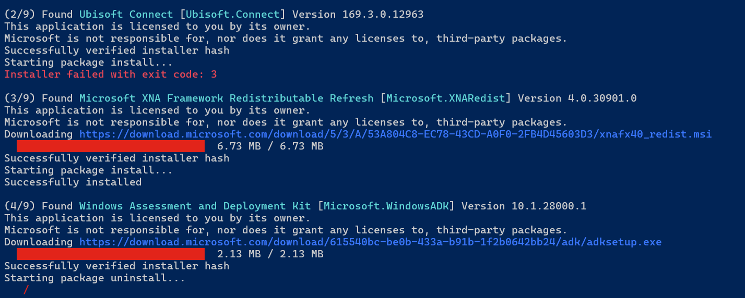
Task: Click the red progress bar for 6.73 MB download
Action: (110, 146)
